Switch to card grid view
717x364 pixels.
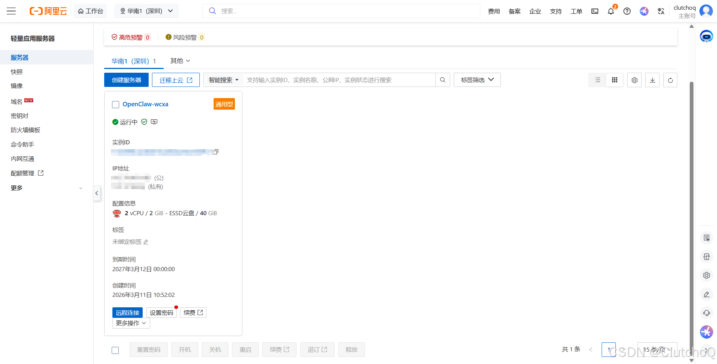615,80
